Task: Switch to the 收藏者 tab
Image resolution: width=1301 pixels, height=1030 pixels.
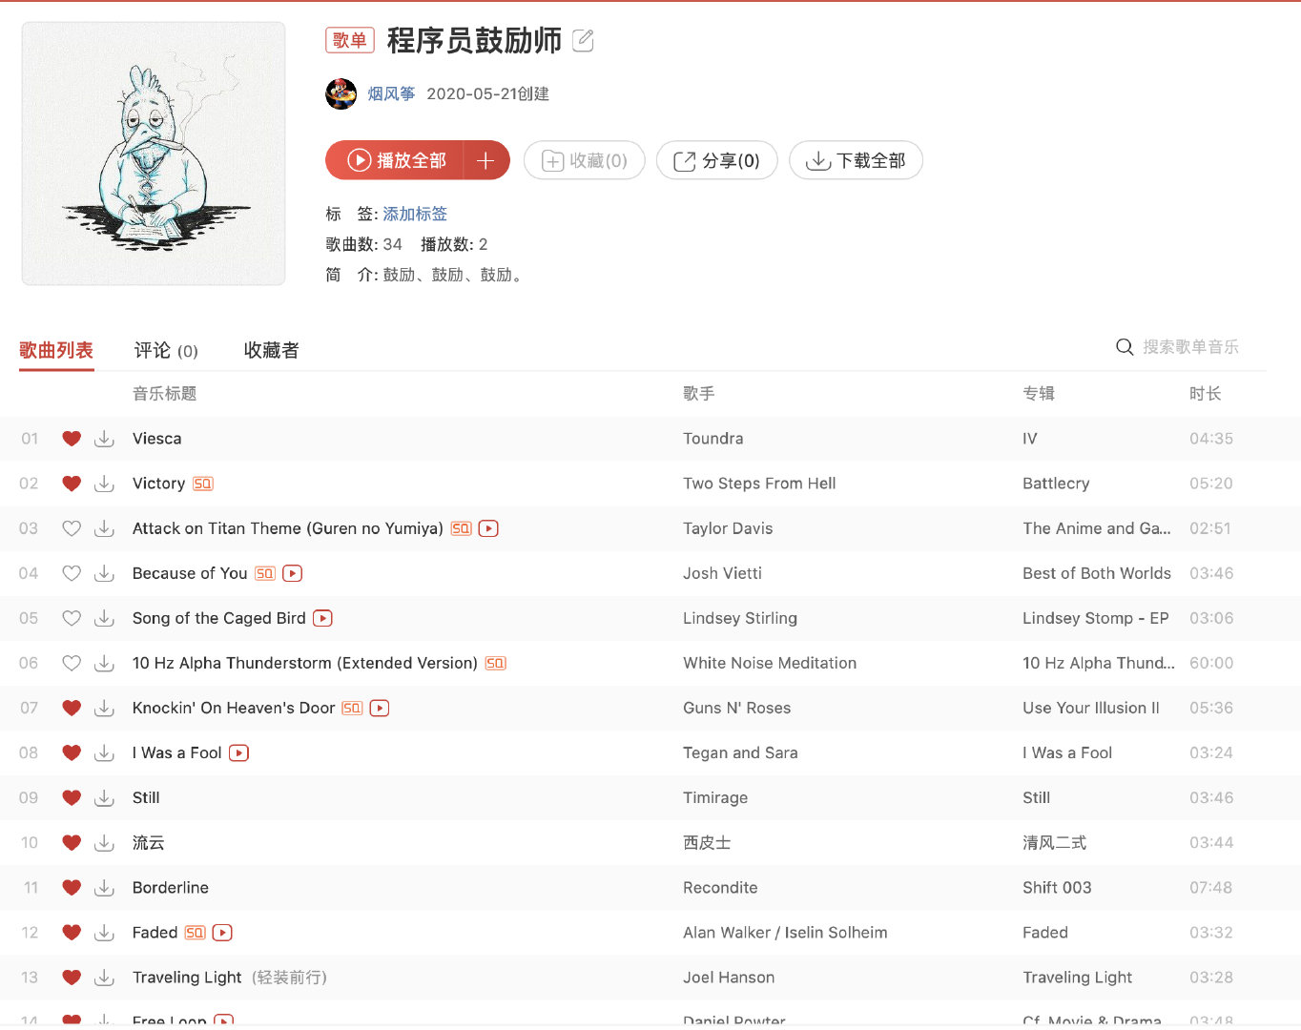Action: (271, 350)
